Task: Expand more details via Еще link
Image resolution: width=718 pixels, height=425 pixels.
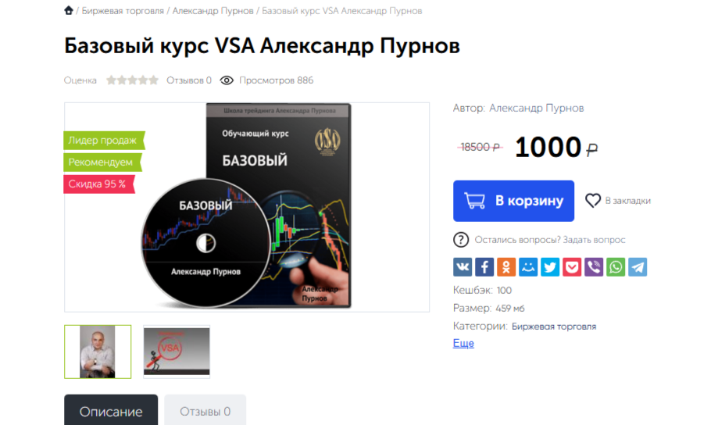Action: point(463,344)
